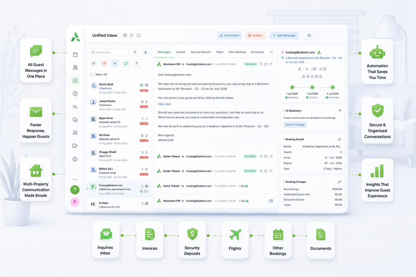Click Open AI Settings button
Viewport: 416px width, 277px height.
click(x=295, y=125)
